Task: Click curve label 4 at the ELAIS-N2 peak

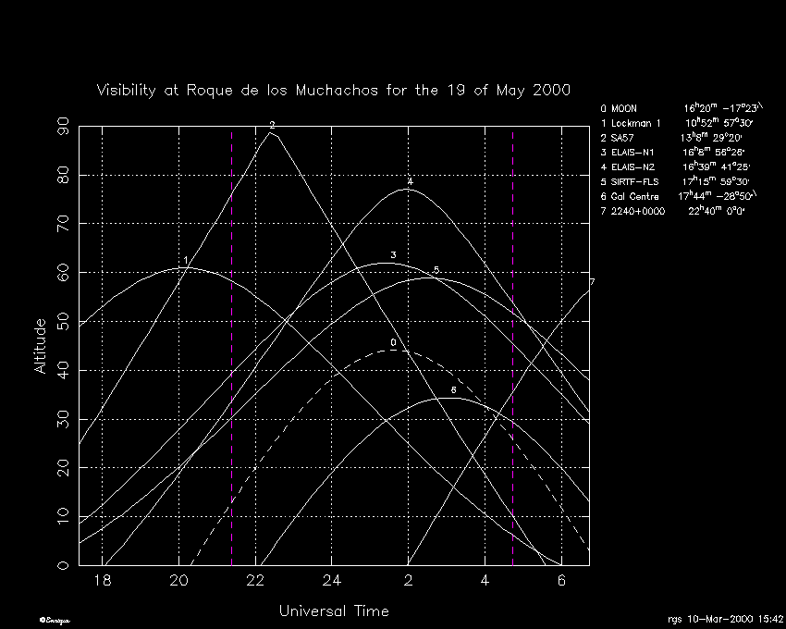Action: tap(410, 182)
